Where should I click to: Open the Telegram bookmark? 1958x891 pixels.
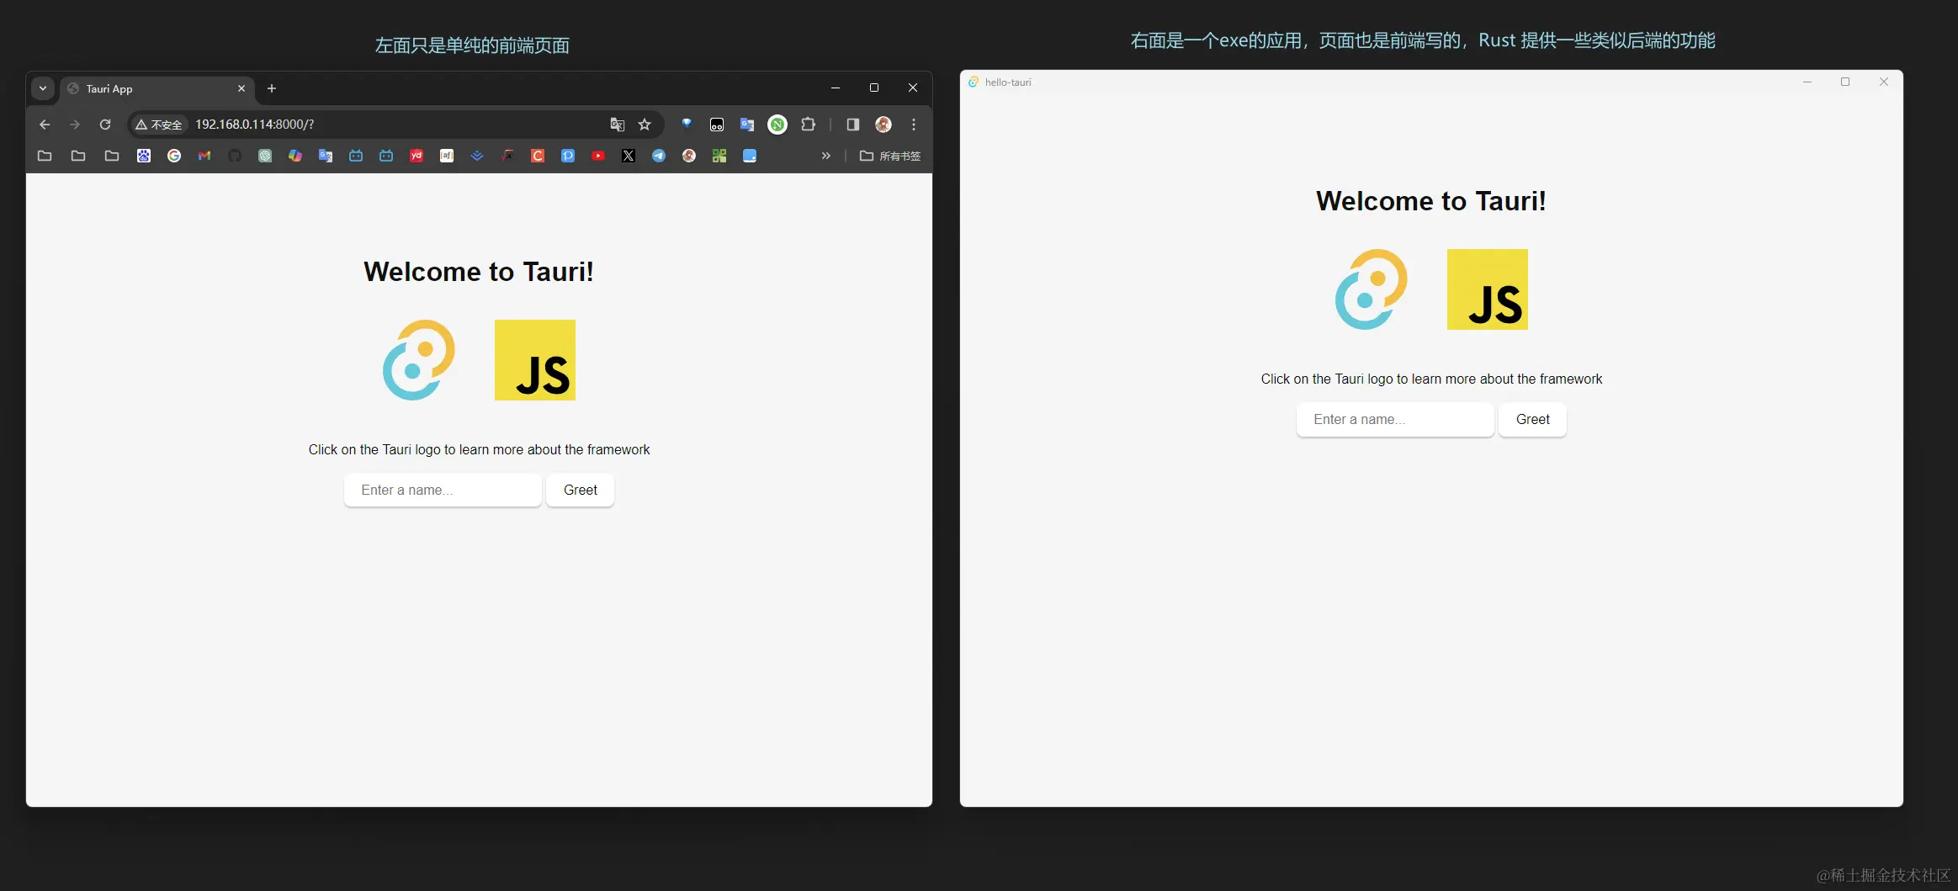click(659, 156)
